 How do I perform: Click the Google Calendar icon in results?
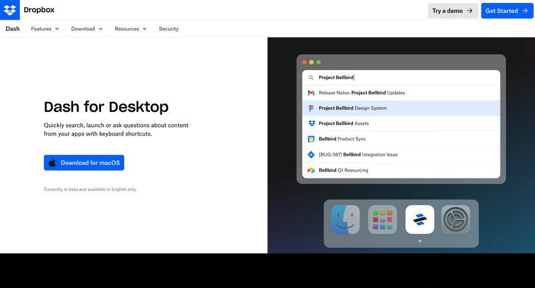(311, 139)
